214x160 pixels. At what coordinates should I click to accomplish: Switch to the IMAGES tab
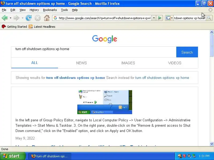pyautogui.click(x=128, y=63)
